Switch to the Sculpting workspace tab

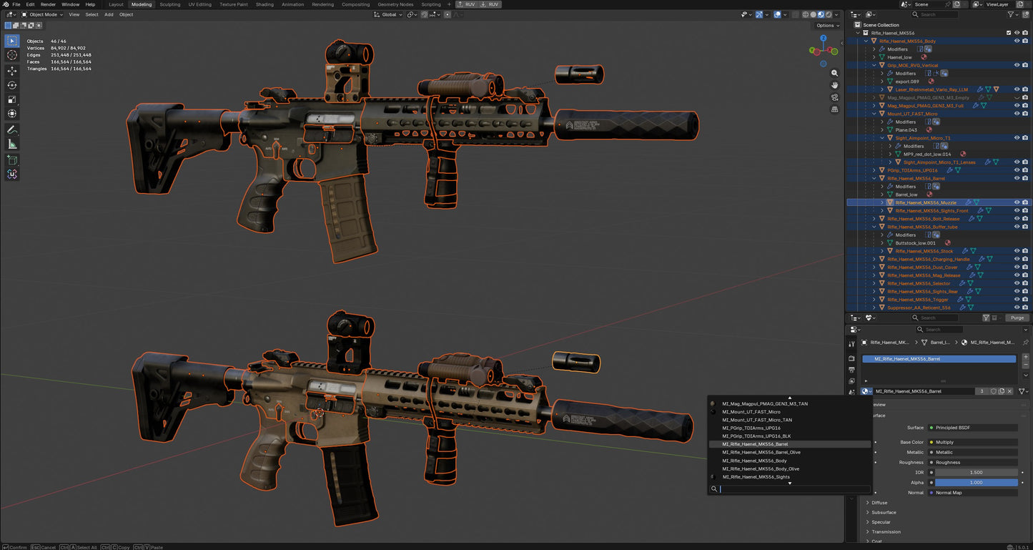(x=170, y=4)
